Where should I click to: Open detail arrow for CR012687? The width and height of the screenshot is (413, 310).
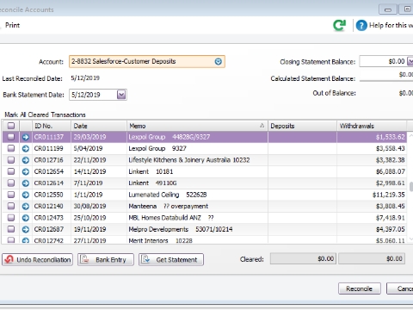click(26, 229)
